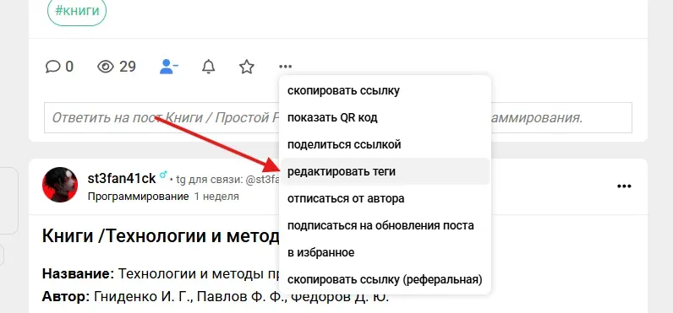
Task: Click the #книги tag chip
Action: point(77,10)
